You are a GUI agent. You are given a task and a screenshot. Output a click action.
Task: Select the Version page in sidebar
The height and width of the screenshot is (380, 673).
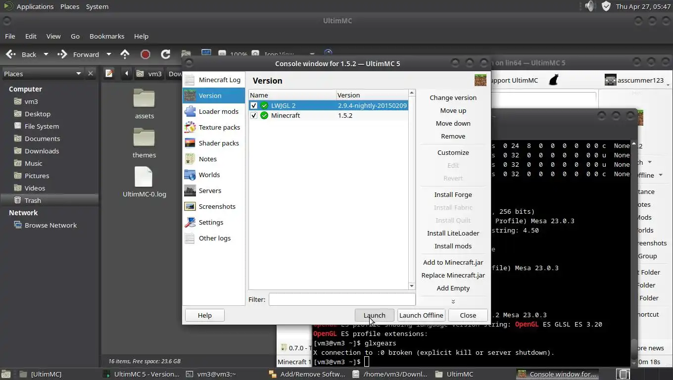(213, 95)
